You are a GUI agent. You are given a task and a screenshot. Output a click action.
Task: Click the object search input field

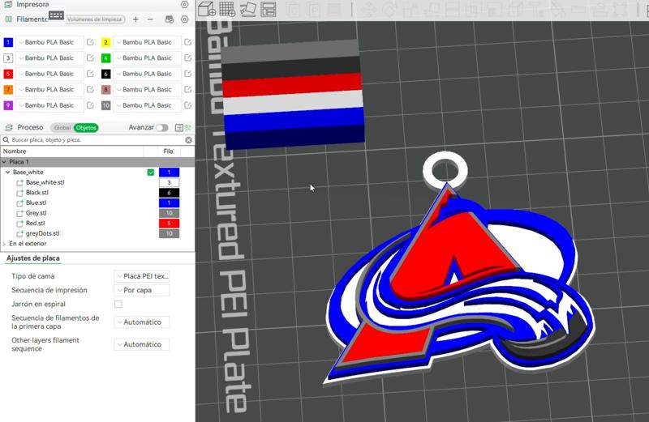pyautogui.click(x=97, y=140)
